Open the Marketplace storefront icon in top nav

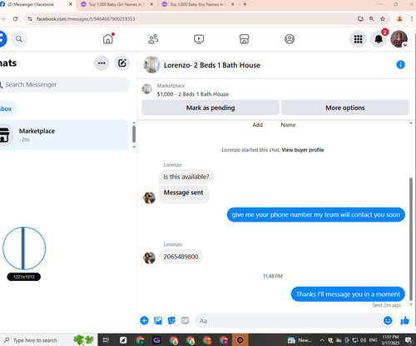(x=244, y=39)
